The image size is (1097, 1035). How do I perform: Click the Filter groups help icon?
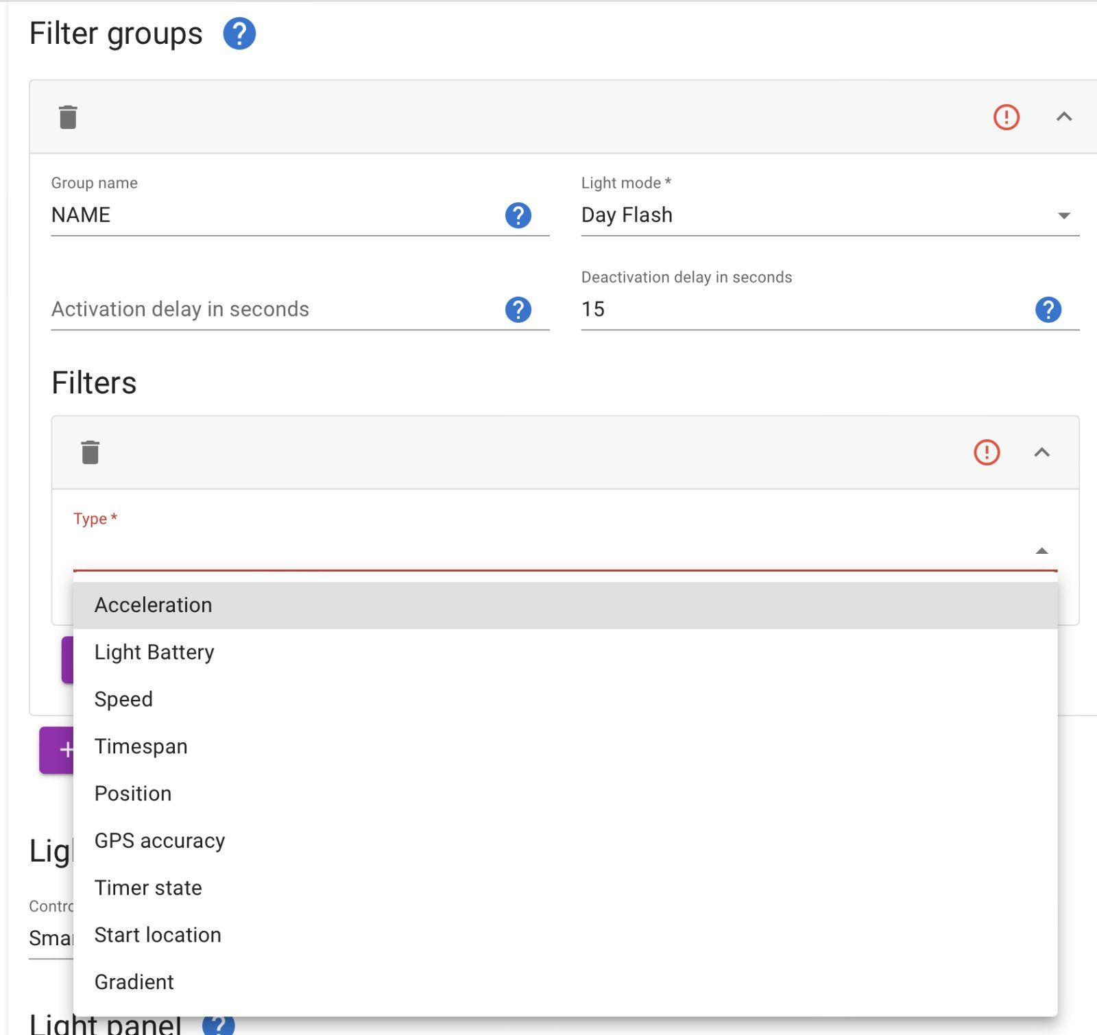[239, 34]
